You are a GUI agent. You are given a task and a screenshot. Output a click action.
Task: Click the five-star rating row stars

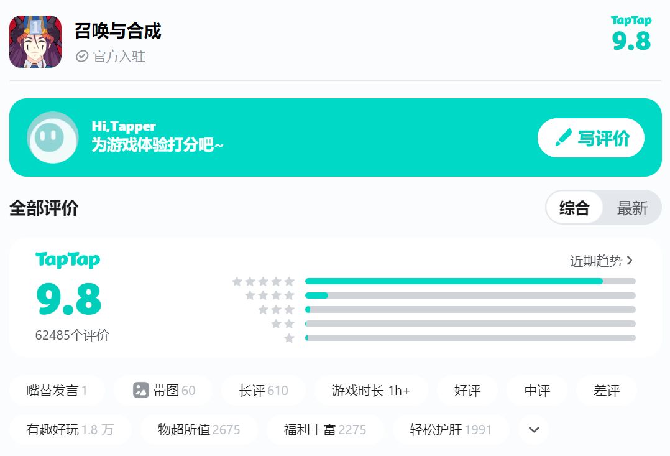tap(263, 282)
